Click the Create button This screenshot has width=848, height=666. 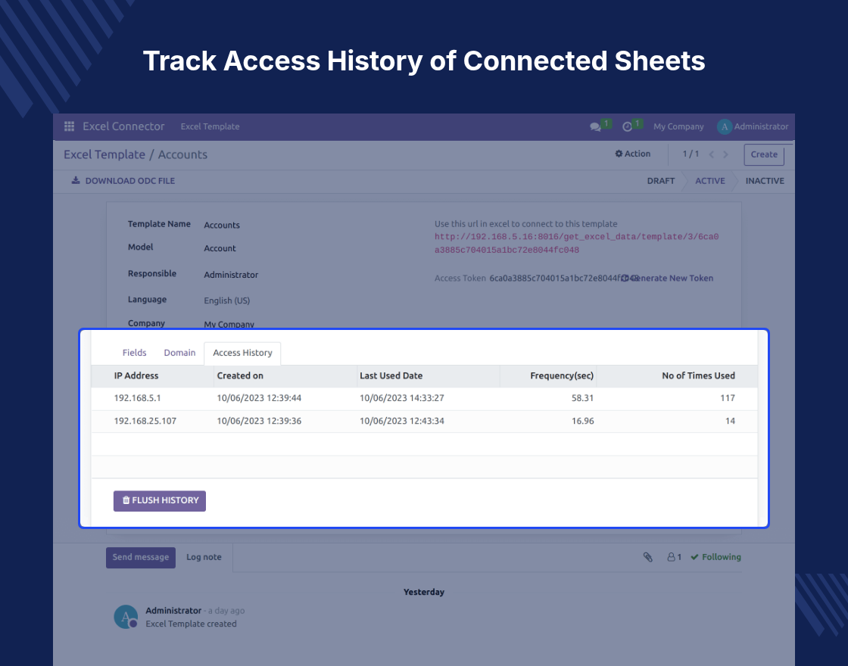click(x=764, y=154)
